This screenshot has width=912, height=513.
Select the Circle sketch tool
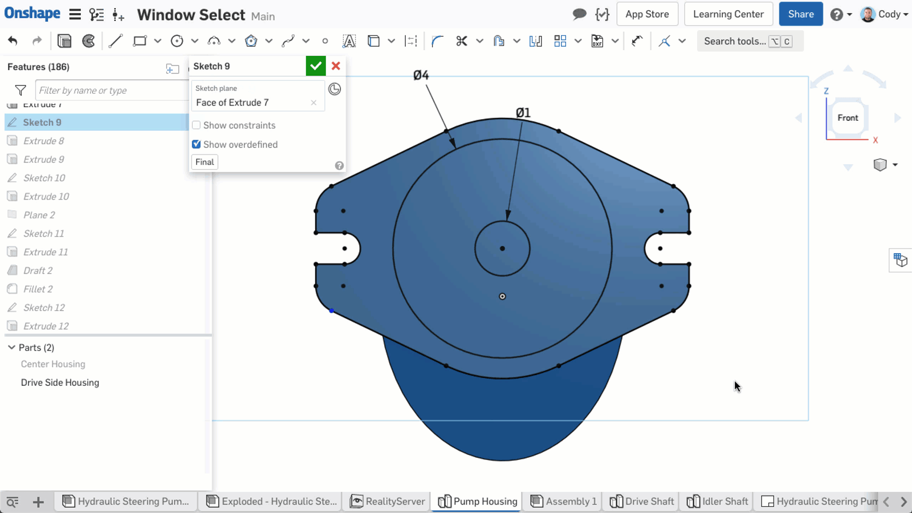176,40
